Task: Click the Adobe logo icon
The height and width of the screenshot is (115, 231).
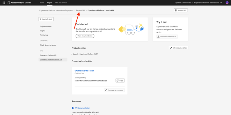Action: [9, 3]
